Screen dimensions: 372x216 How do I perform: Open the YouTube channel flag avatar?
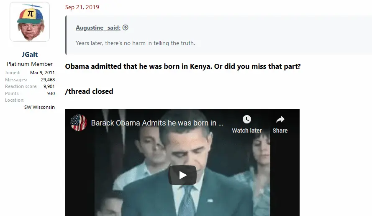click(x=79, y=123)
